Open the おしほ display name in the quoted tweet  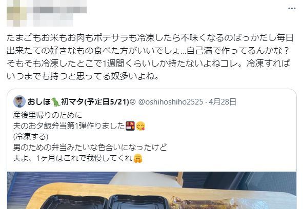pos(39,101)
